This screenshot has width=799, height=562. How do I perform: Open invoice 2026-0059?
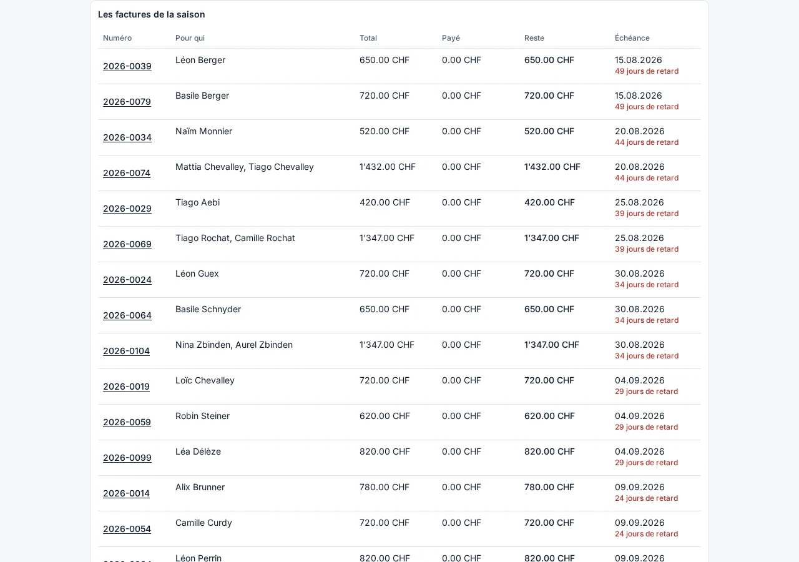127,422
